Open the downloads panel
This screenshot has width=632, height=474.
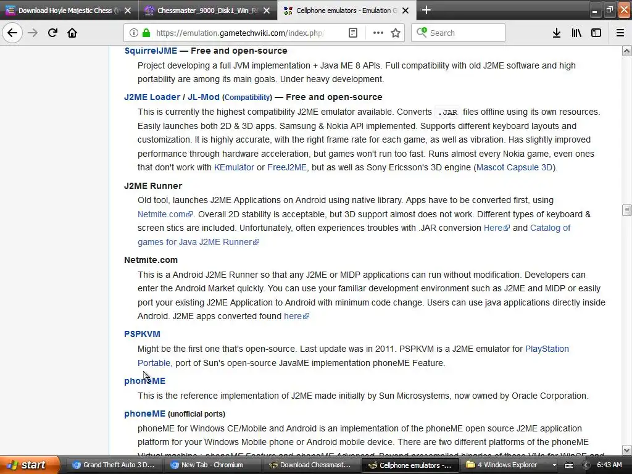556,33
